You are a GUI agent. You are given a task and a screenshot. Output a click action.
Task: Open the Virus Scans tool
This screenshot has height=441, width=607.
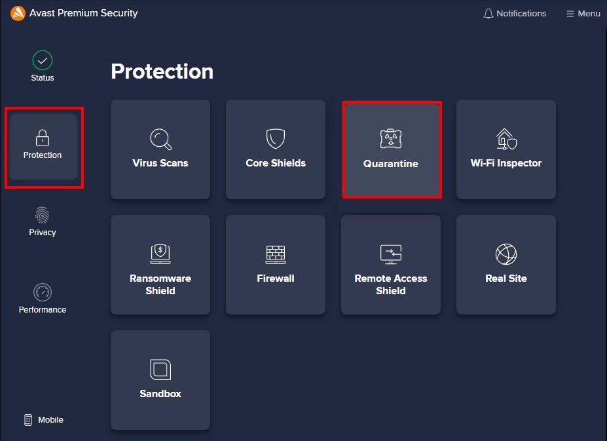coord(160,149)
